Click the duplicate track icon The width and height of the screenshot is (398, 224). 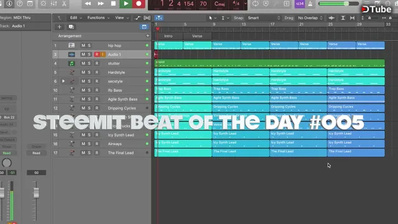pyautogui.click(x=71, y=27)
